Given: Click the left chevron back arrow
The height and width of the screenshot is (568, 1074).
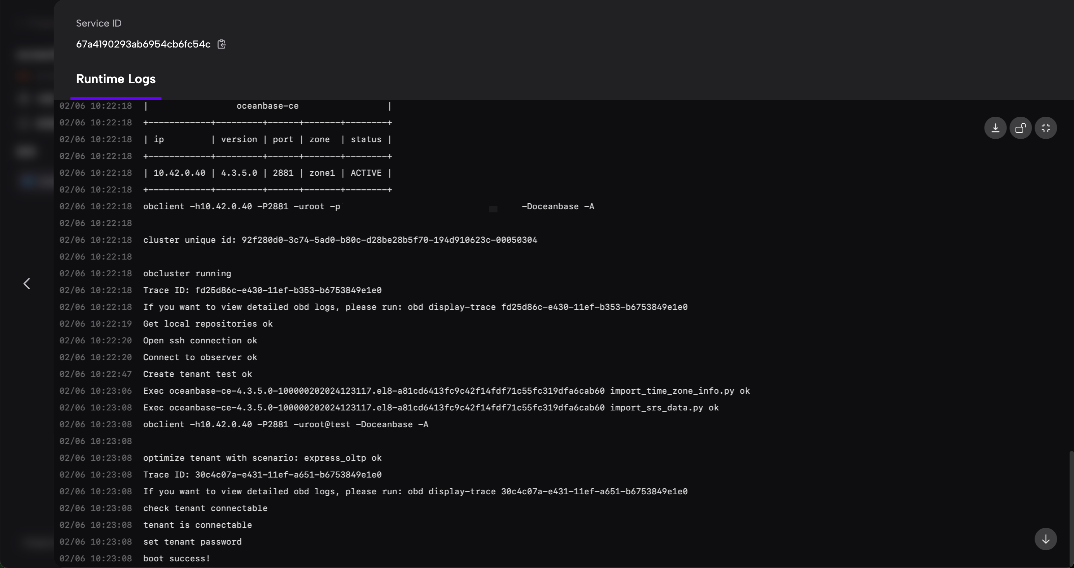Looking at the screenshot, I should coord(27,284).
